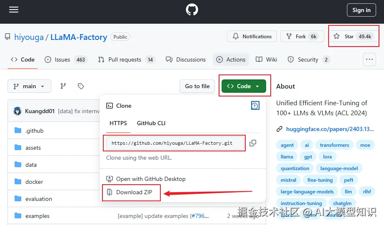Click the language-model topic tag
384x225 pixels.
pyautogui.click(x=339, y=168)
